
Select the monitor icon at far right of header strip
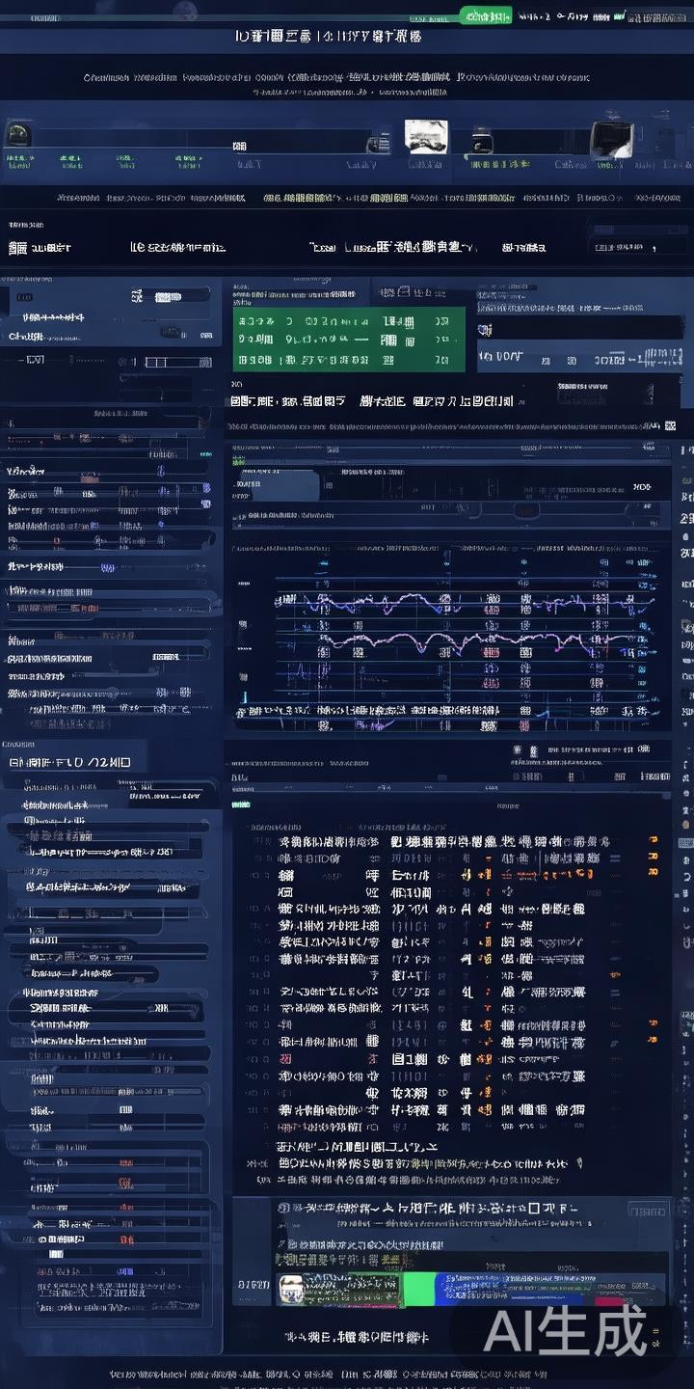click(611, 138)
